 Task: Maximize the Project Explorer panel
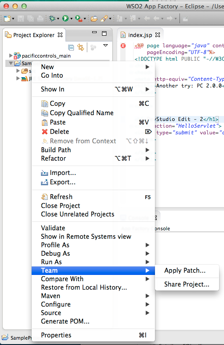104,33
